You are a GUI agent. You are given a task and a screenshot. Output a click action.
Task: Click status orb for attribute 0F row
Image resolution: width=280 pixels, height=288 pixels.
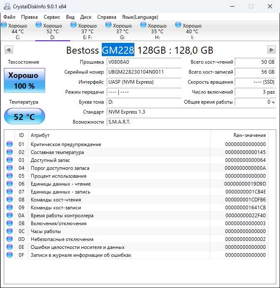click(10, 255)
